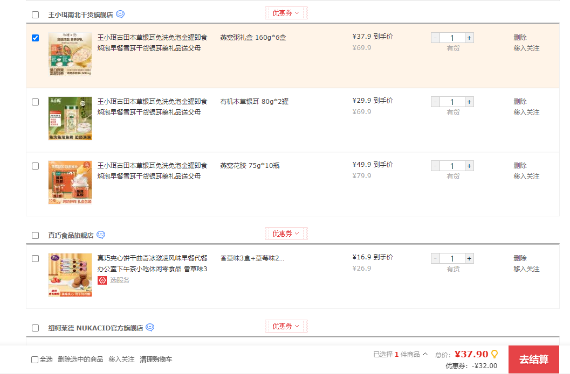570x374 pixels.
Task: Click 清理购物车 in the bottom bar
Action: click(x=156, y=359)
